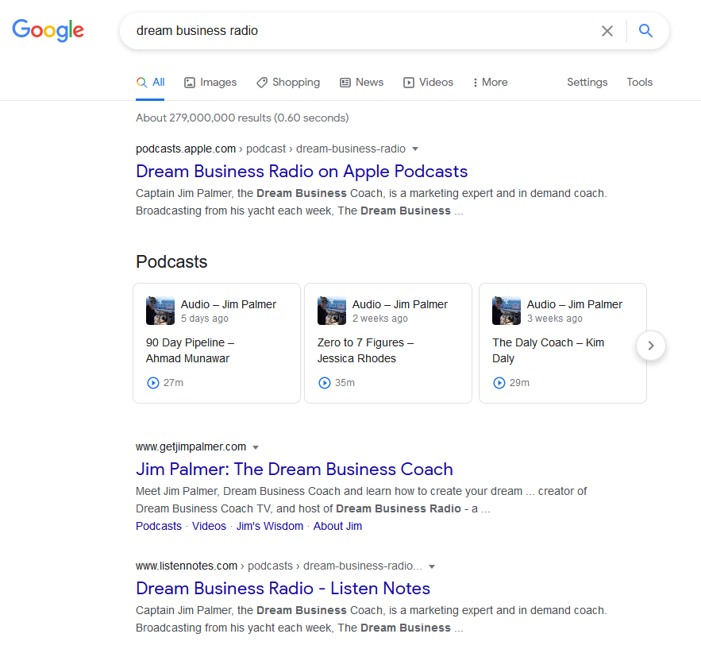Switch to the Images tab

[210, 83]
